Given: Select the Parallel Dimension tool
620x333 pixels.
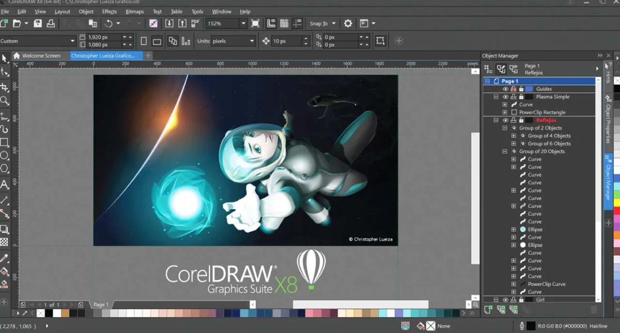Looking at the screenshot, I should click(4, 200).
